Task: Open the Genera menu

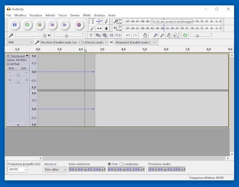Action: coord(75,15)
